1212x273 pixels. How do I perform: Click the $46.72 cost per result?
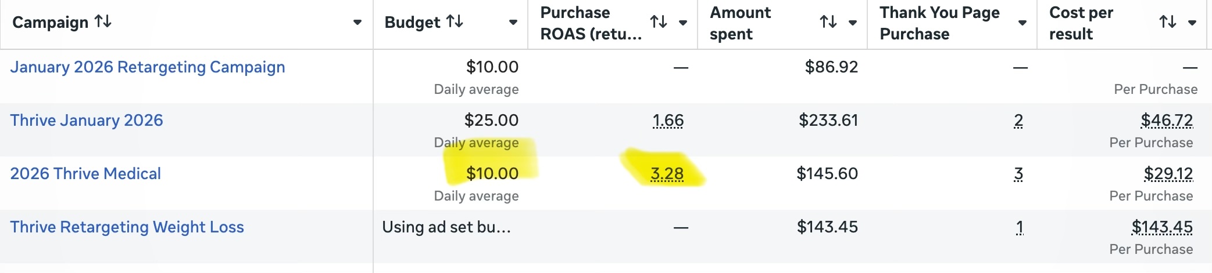click(x=1167, y=121)
